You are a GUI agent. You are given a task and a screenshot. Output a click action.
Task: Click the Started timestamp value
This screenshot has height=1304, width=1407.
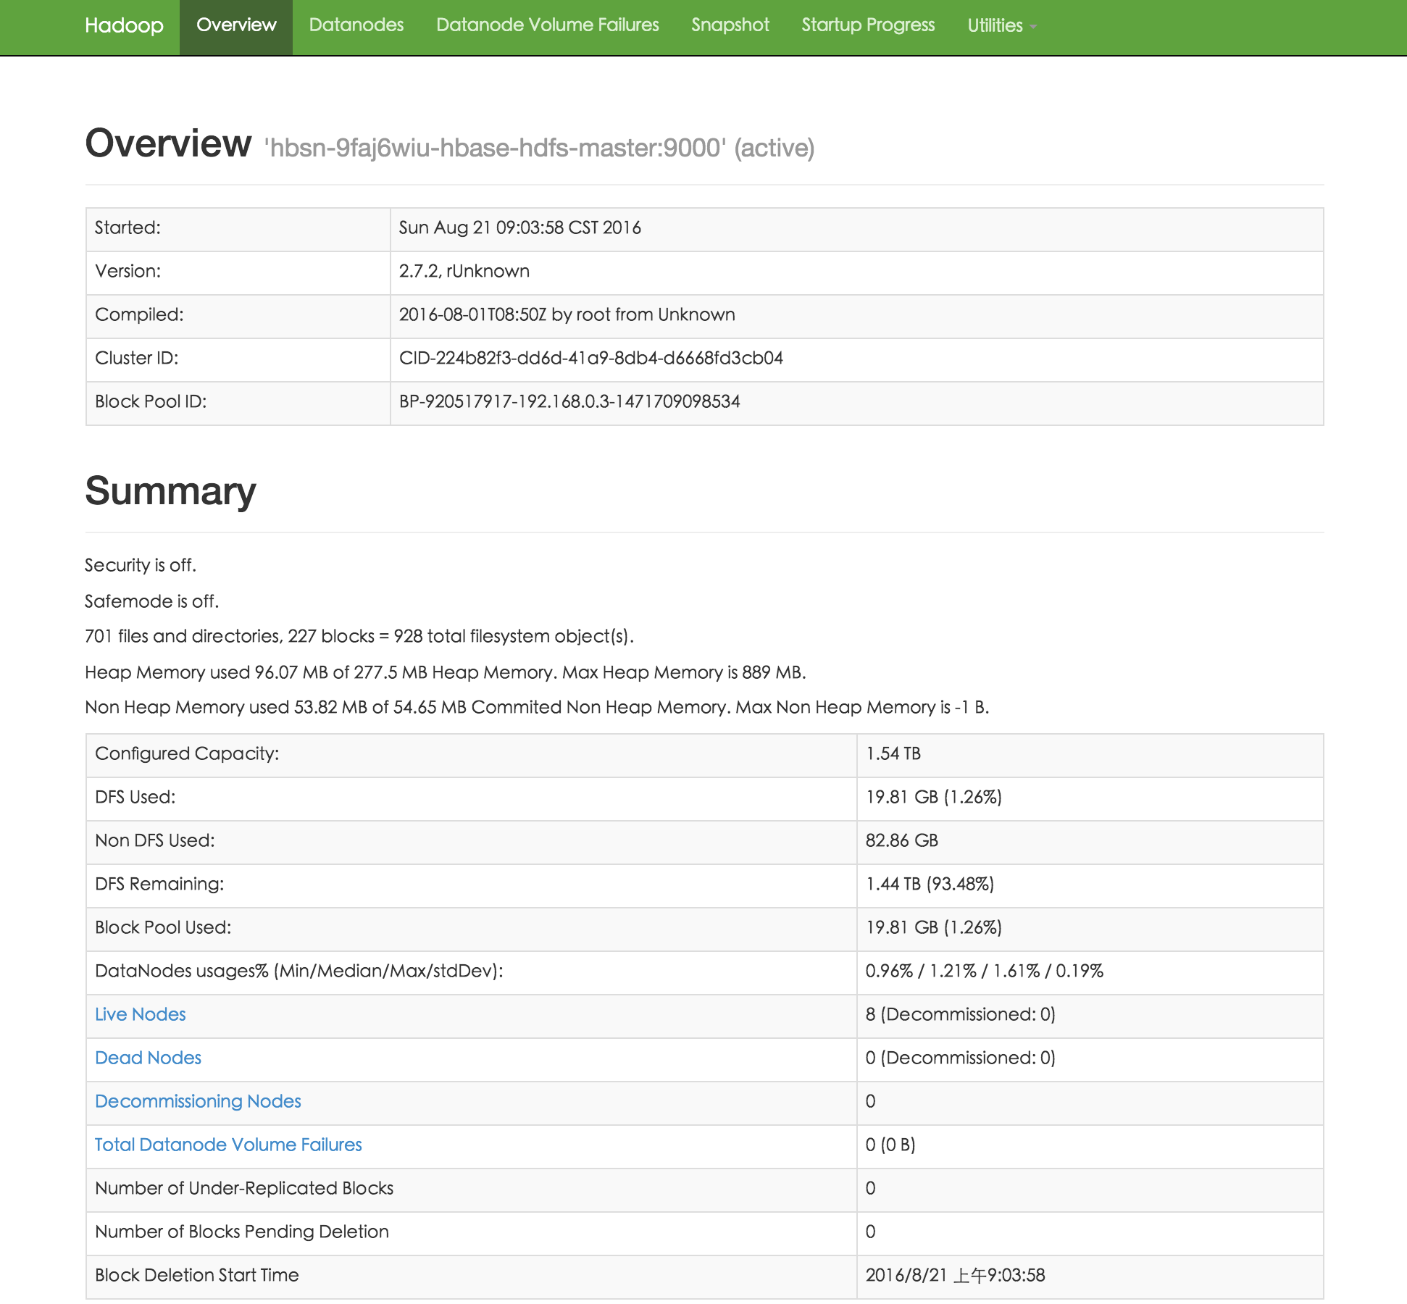coord(519,227)
